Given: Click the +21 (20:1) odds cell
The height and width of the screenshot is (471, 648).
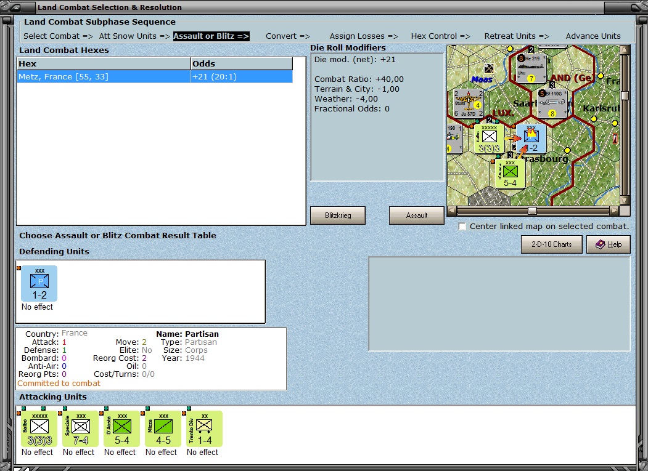Looking at the screenshot, I should click(x=241, y=77).
